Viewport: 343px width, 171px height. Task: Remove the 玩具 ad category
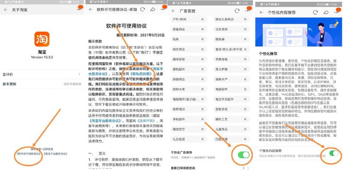(x=202, y=39)
